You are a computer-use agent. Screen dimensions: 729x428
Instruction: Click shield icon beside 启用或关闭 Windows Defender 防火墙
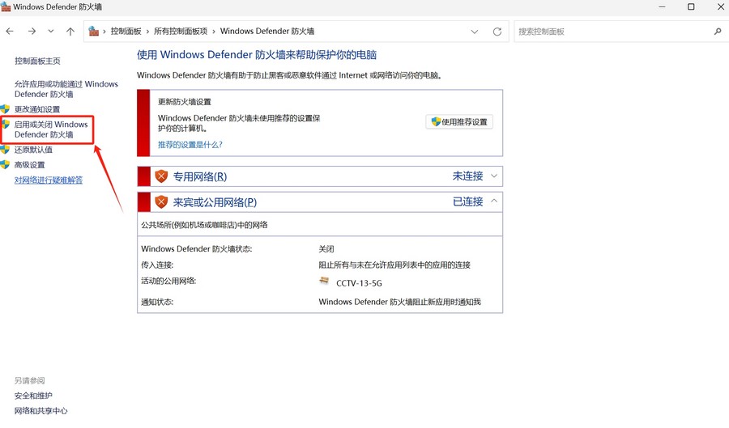click(5, 124)
